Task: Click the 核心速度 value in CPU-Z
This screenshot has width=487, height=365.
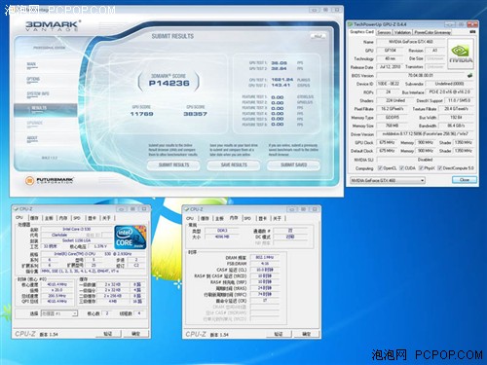Action: click(56, 284)
